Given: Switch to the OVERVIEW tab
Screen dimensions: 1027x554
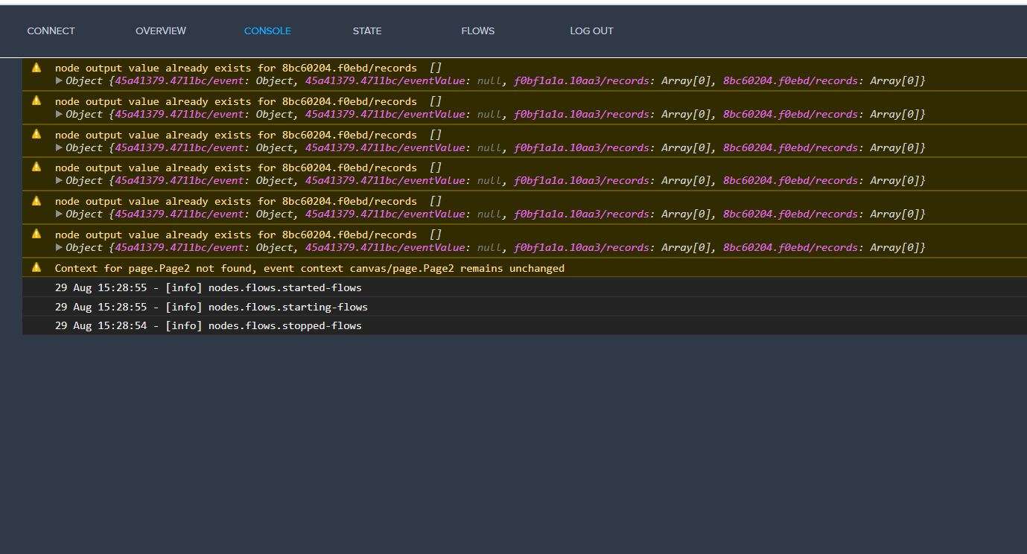Looking at the screenshot, I should 161,31.
